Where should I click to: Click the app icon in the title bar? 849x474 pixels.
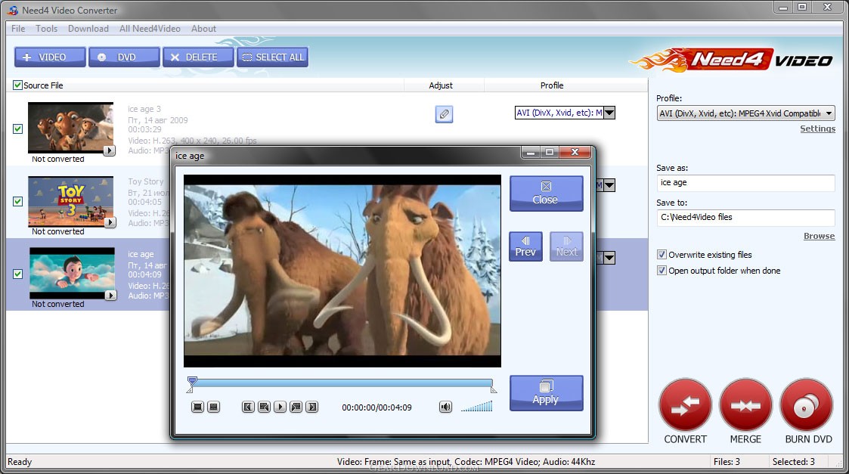point(13,11)
